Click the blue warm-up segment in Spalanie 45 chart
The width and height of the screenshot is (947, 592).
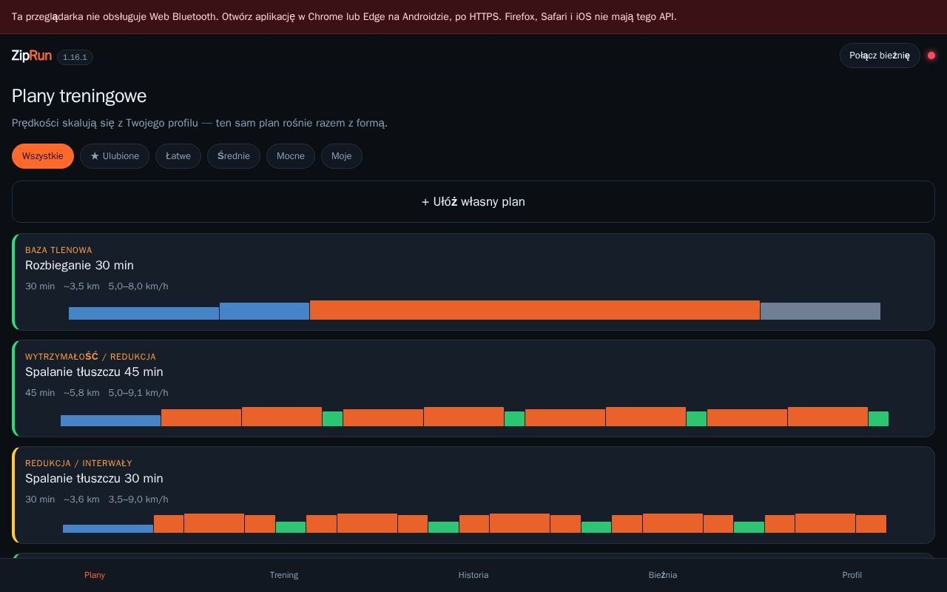coord(110,421)
